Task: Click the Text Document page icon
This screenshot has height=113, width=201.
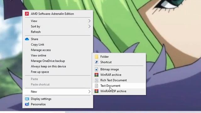Action: (x=96, y=86)
